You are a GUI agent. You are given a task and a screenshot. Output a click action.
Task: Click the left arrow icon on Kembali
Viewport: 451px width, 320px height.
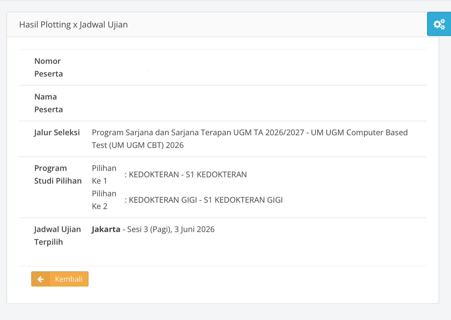[x=41, y=279]
